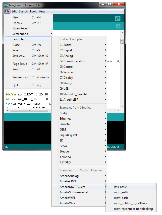Click the MAX_TOPIC_LEN define line
The width and height of the screenshot is (162, 215).
[27, 99]
